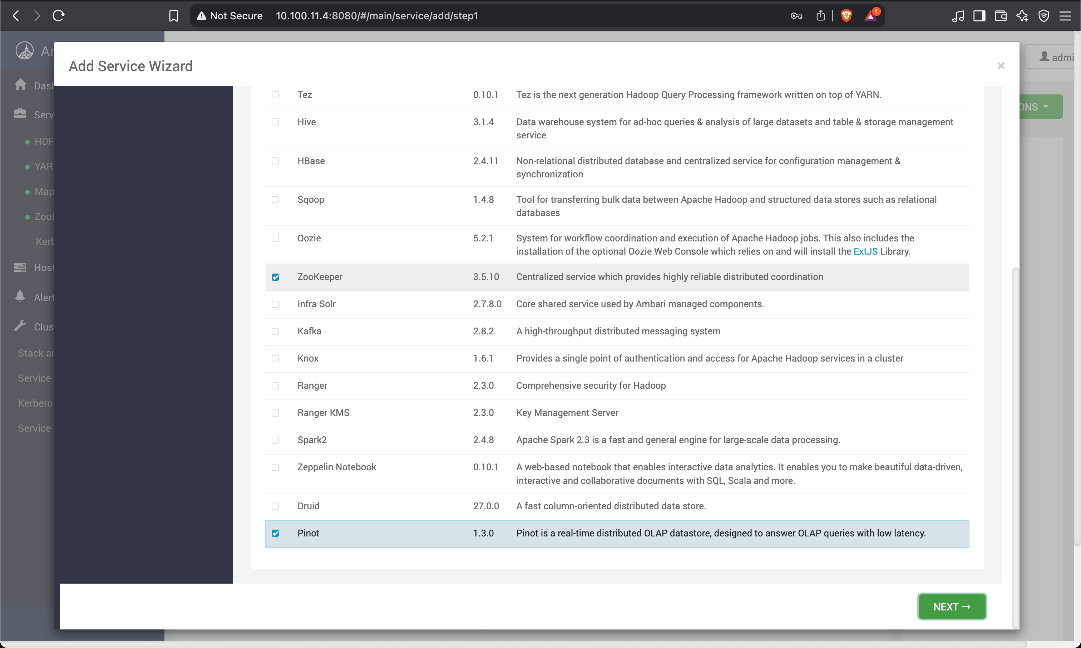Screen dimensions: 1081x648
Task: Click the Ranger description 'Comprehensive security for Hadoop'
Action: tap(591, 386)
